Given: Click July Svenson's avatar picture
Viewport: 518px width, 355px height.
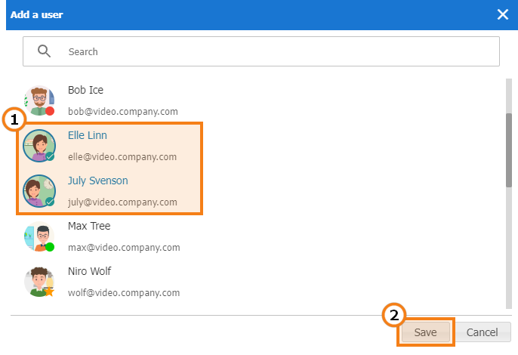Looking at the screenshot, I should [39, 191].
